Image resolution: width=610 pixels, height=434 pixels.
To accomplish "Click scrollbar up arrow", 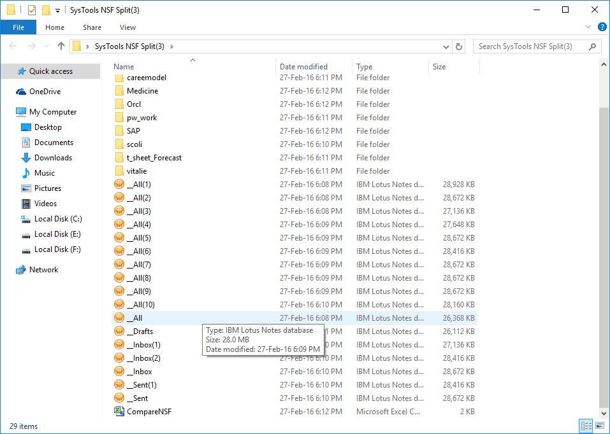I will tap(604, 64).
